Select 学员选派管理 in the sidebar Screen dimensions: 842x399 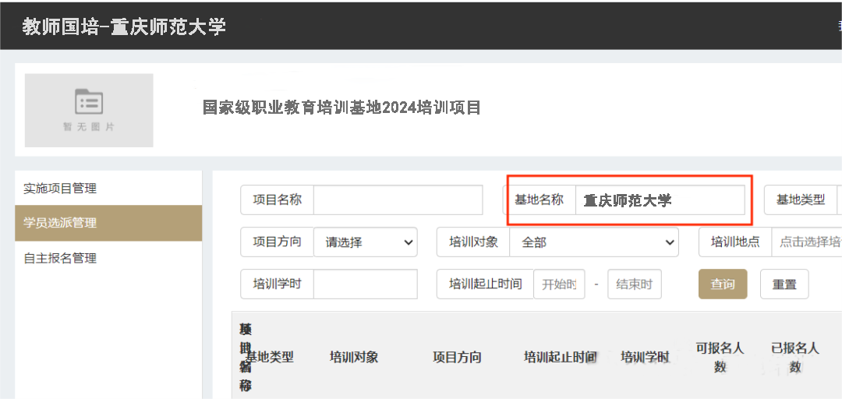pos(108,223)
